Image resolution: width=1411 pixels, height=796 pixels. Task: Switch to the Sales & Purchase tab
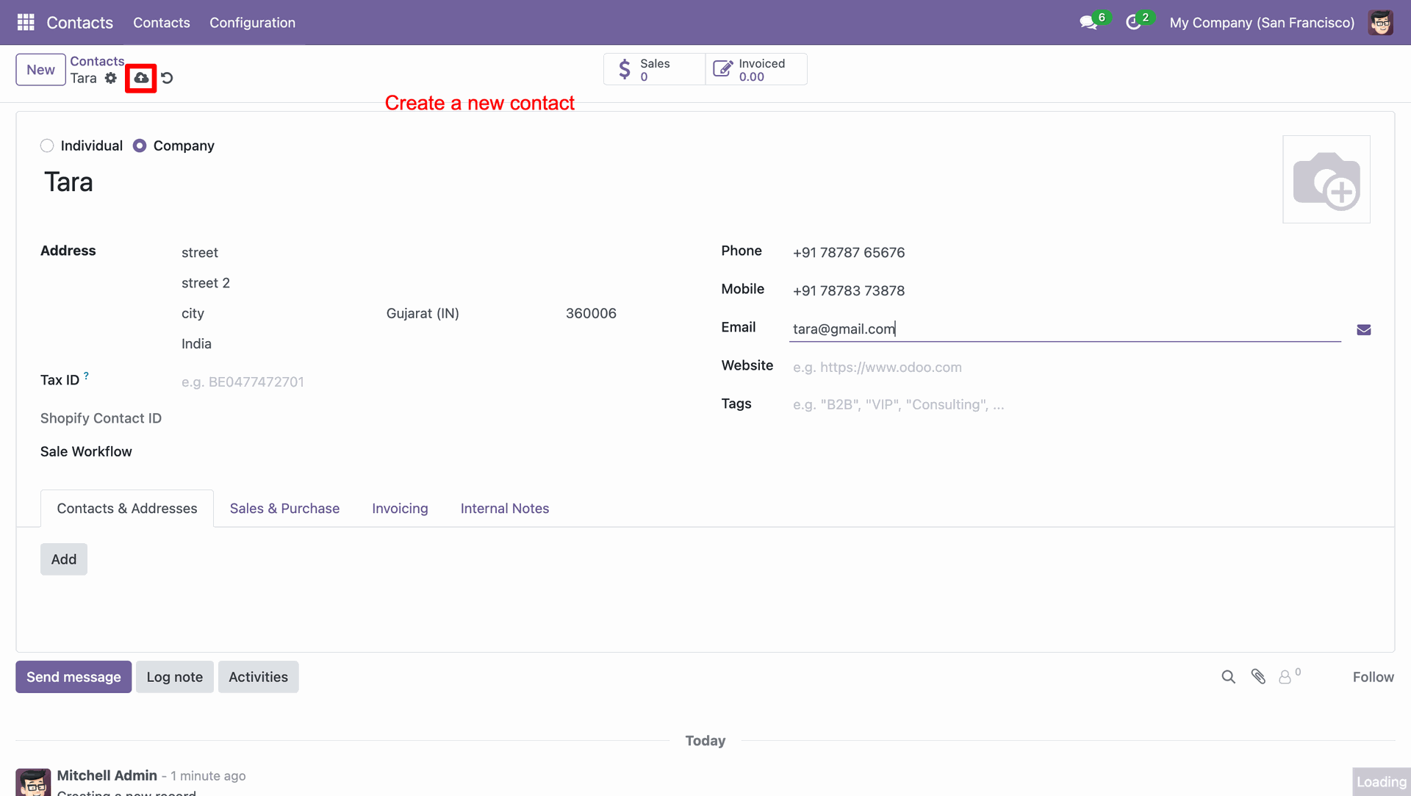pyautogui.click(x=284, y=509)
